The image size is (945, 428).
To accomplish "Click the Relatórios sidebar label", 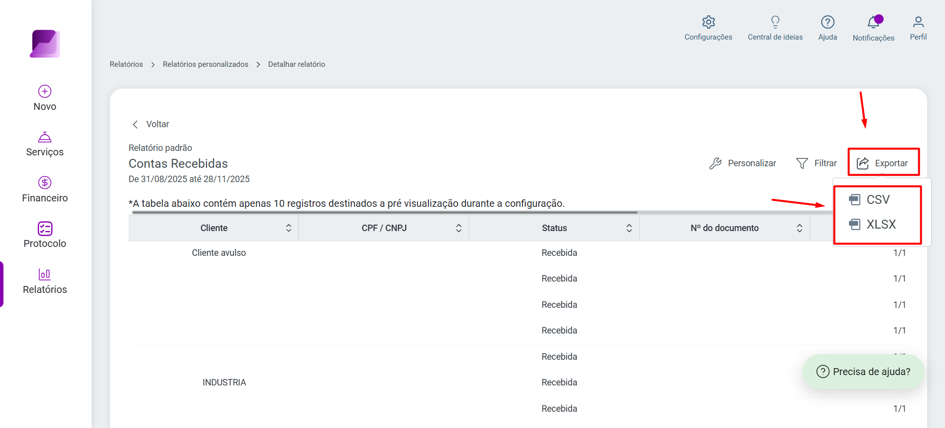I will click(45, 289).
